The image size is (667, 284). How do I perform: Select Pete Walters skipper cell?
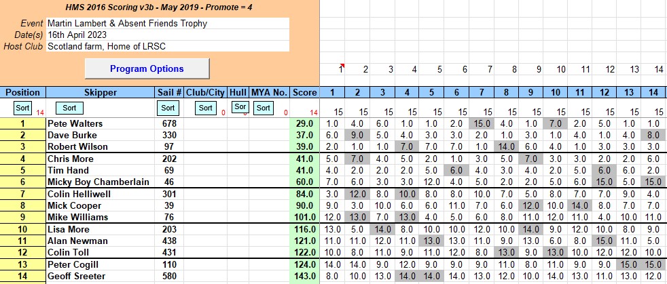[x=100, y=124]
